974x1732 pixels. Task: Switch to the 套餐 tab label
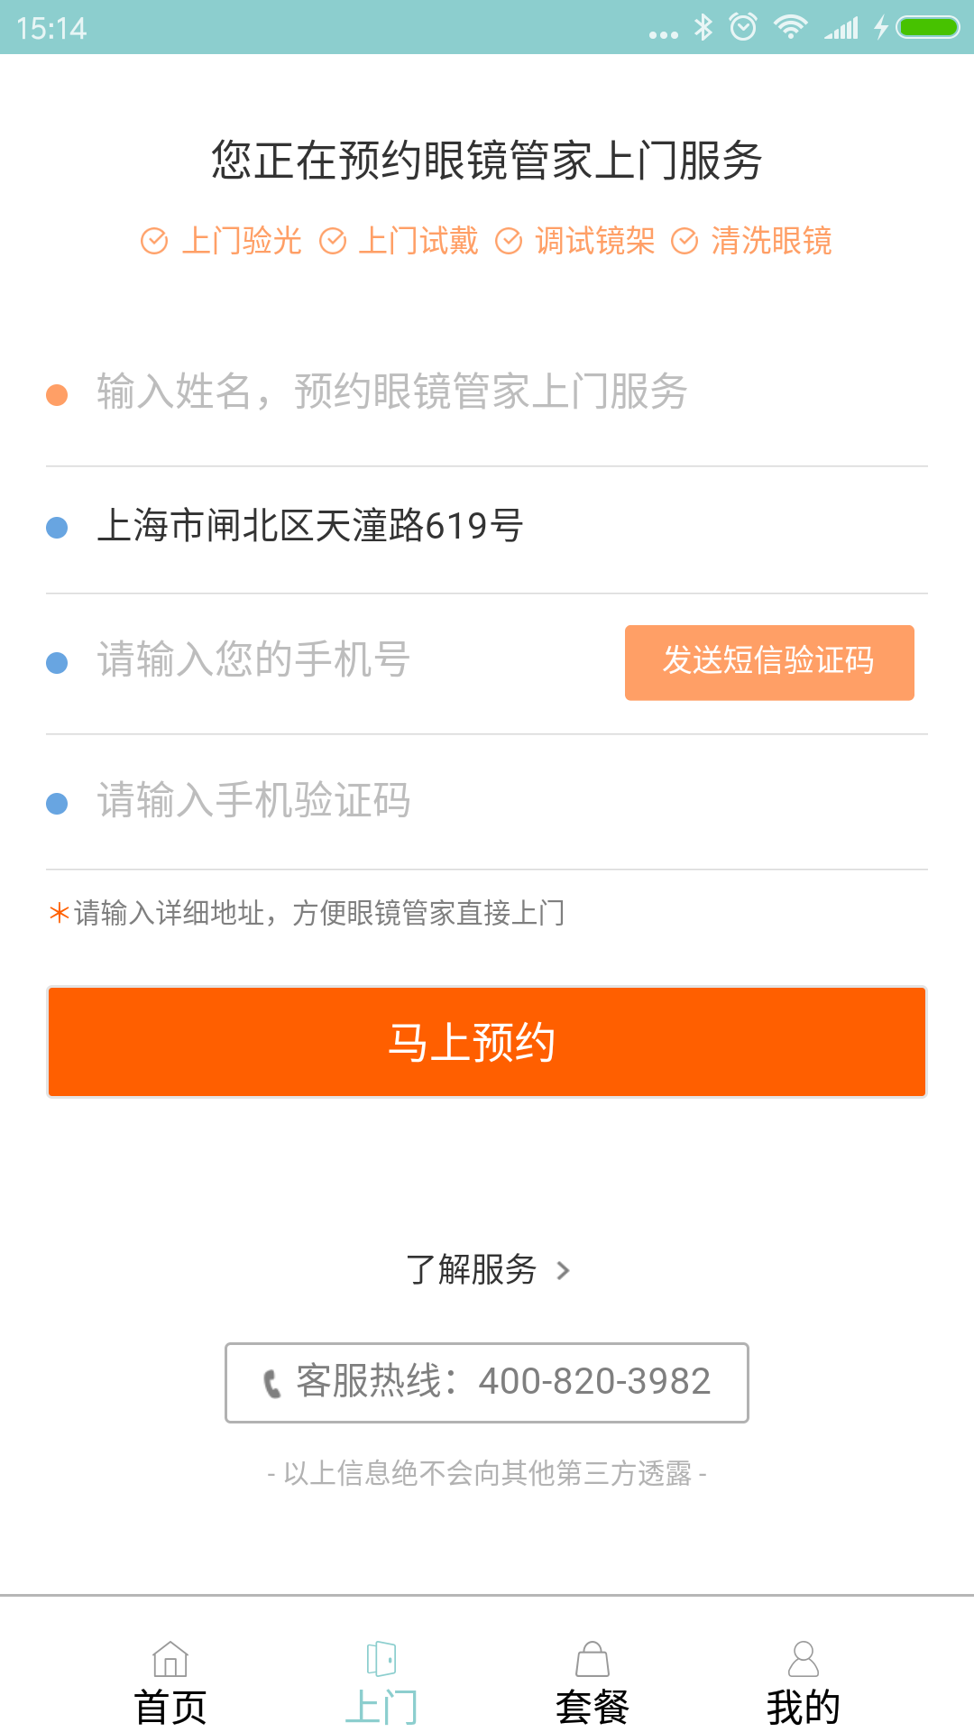pyautogui.click(x=593, y=1707)
